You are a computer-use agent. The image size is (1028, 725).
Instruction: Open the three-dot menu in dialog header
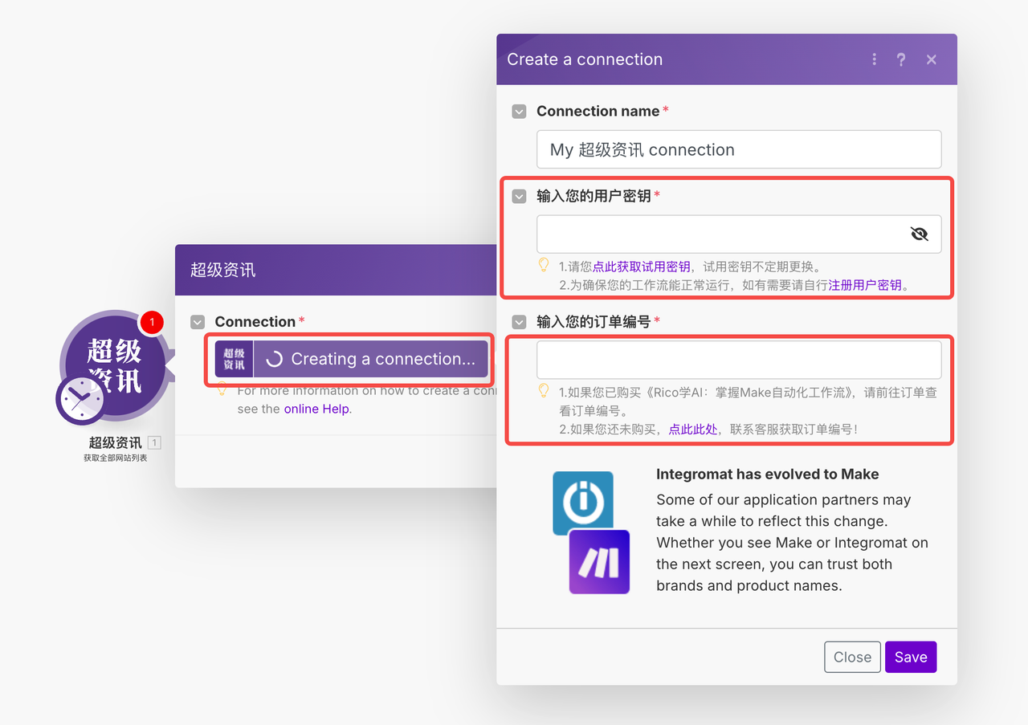[x=874, y=59]
